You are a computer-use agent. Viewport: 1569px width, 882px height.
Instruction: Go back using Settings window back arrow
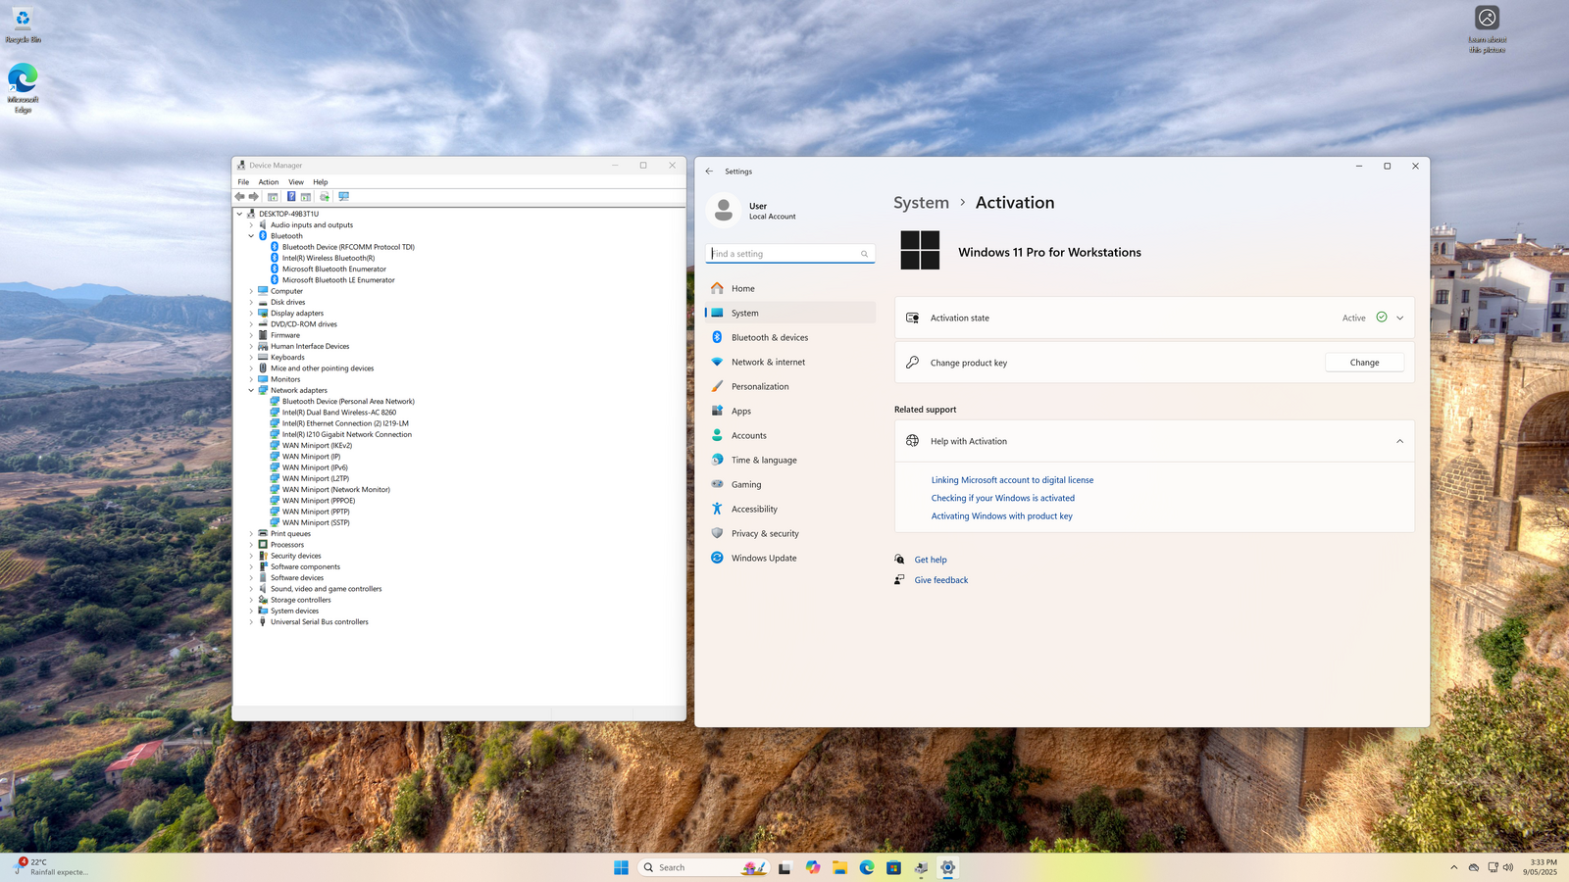(709, 171)
